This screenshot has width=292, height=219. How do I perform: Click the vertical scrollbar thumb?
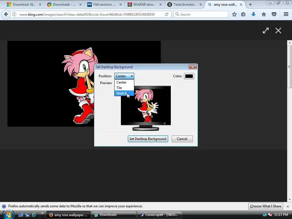pos(290,66)
